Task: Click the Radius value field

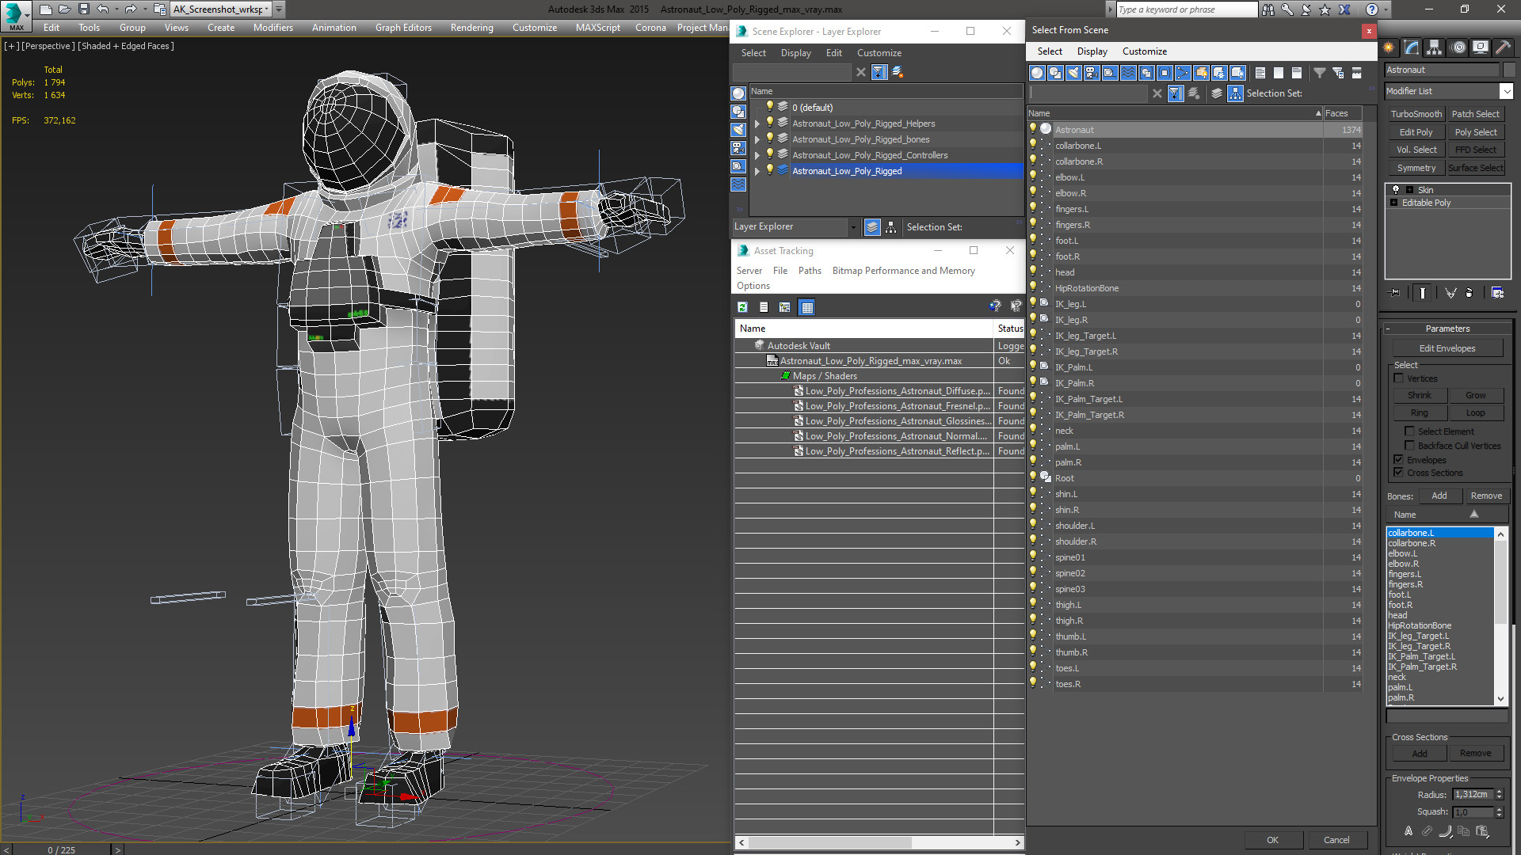Action: (1472, 794)
